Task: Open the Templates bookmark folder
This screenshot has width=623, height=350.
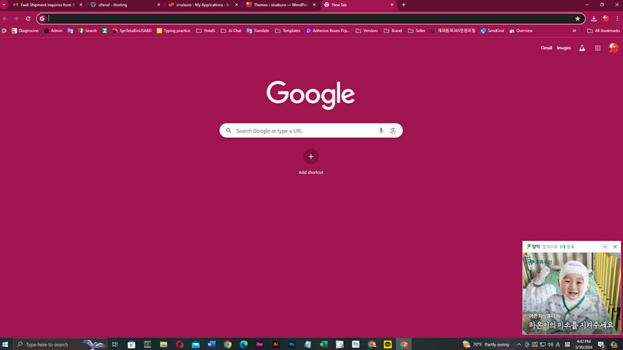Action: pyautogui.click(x=288, y=30)
